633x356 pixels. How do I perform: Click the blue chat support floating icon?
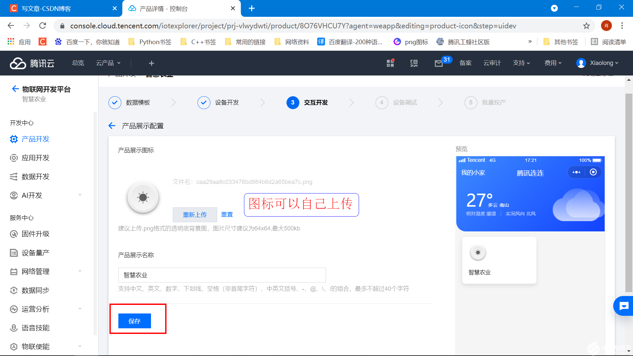click(624, 306)
